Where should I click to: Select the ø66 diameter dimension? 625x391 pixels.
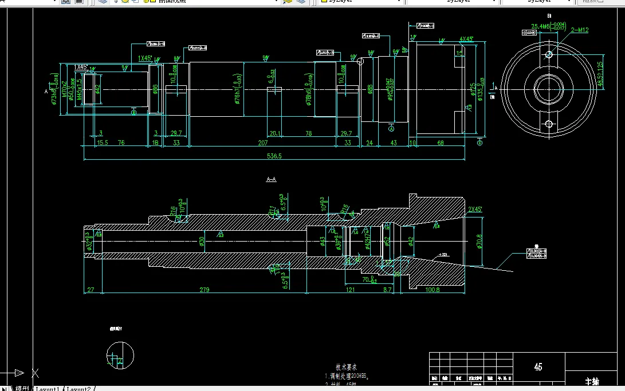click(x=155, y=89)
